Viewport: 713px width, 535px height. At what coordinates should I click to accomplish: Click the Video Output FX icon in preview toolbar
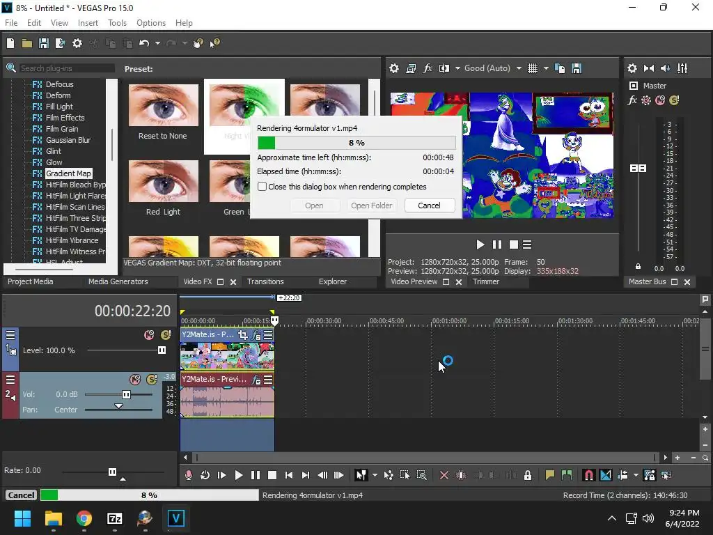click(428, 68)
